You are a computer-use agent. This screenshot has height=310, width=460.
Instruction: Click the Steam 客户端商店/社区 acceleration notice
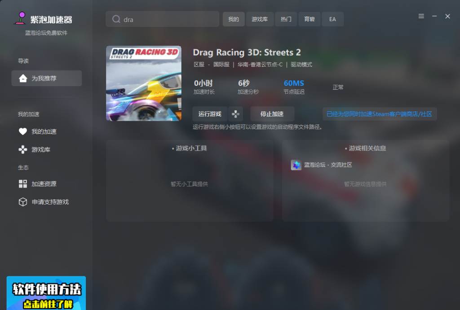[379, 114]
